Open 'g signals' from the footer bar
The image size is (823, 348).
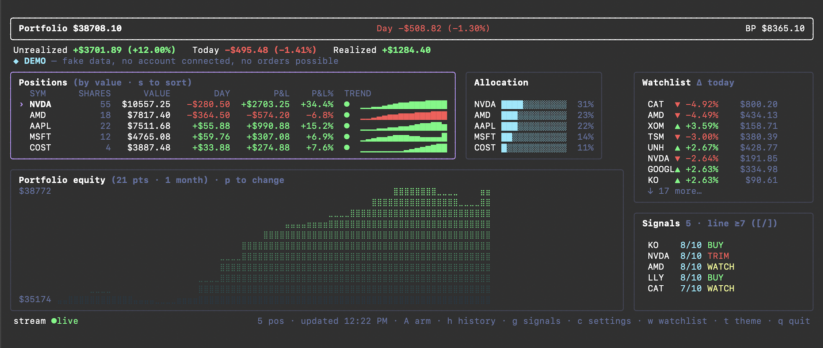tap(536, 321)
